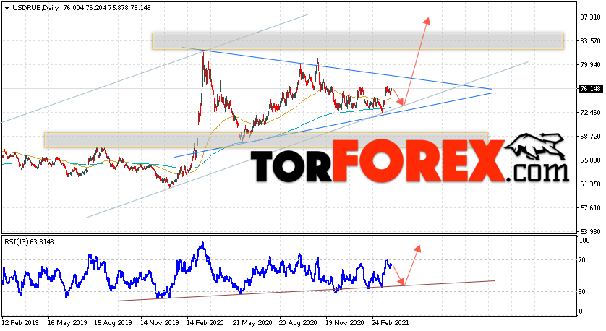
Task: Click the 61.350 price axis label
Action: coord(590,184)
